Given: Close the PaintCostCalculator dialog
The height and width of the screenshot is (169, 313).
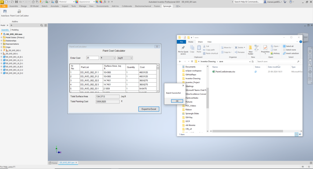Looking at the screenshot, I should point(157,47).
